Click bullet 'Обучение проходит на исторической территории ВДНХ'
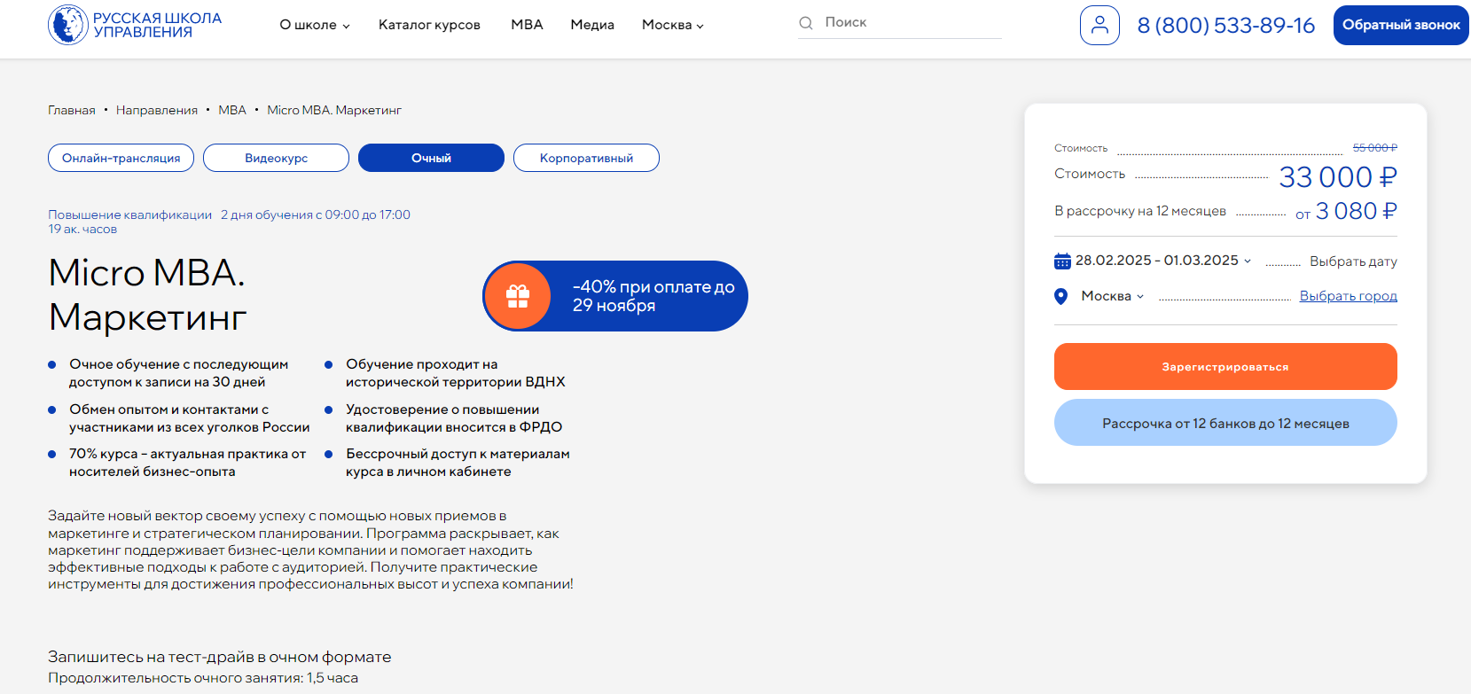This screenshot has height=694, width=1471. [455, 373]
